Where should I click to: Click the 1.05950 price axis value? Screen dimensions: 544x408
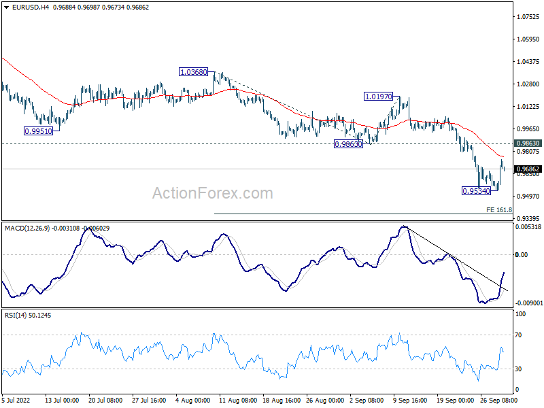[528, 39]
